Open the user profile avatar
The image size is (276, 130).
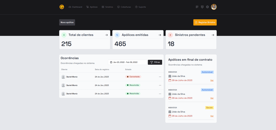[x=214, y=7]
